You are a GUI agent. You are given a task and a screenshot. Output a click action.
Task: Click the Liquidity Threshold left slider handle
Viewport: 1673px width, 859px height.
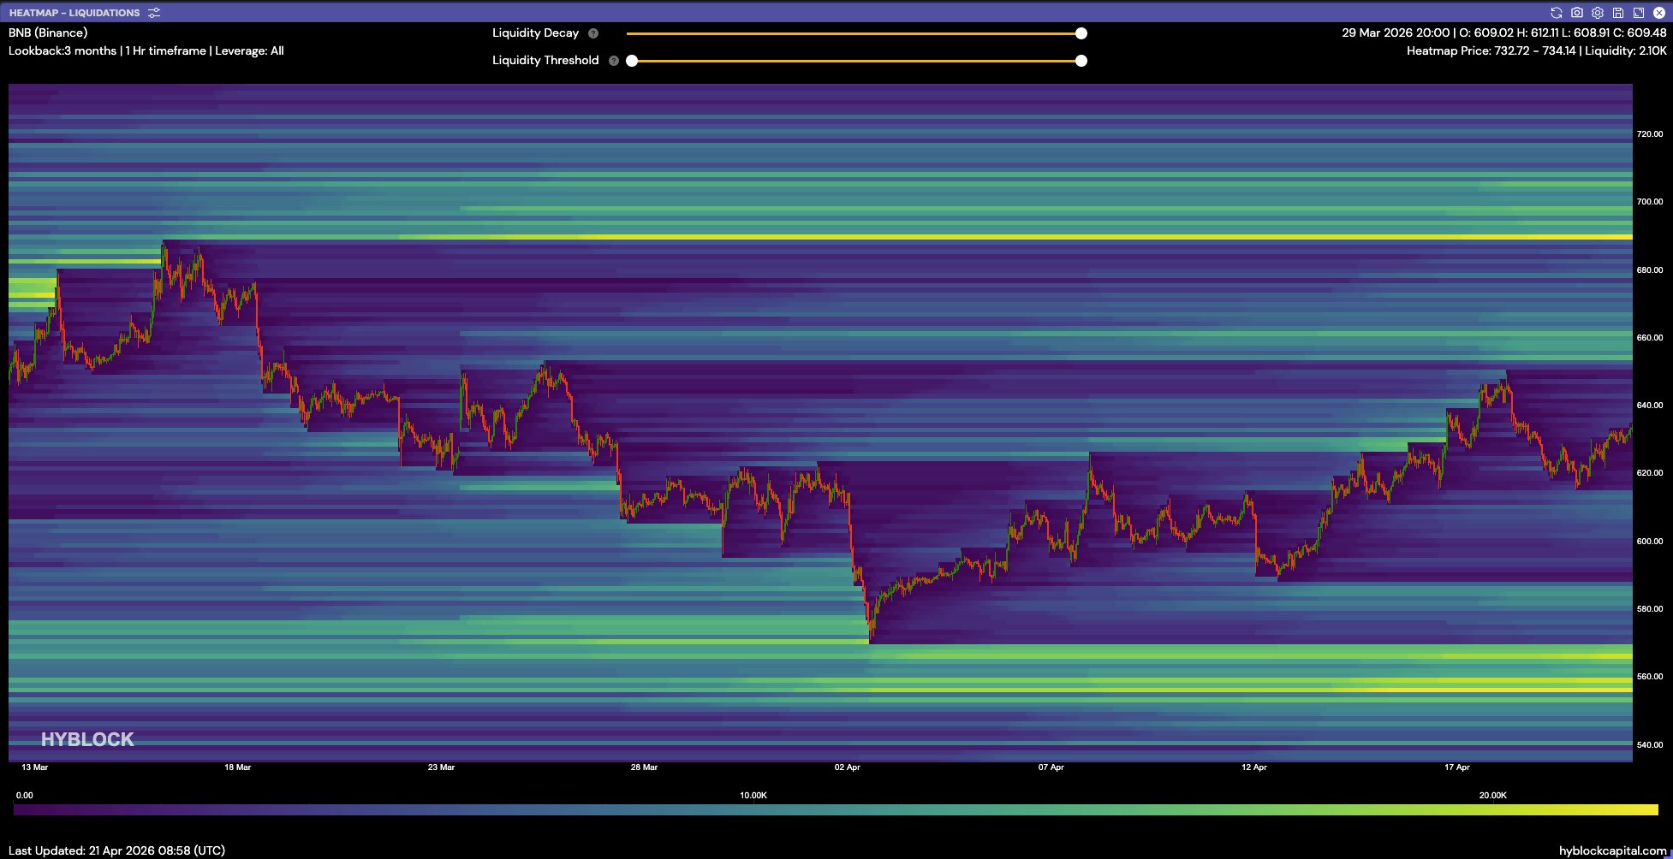(x=632, y=61)
